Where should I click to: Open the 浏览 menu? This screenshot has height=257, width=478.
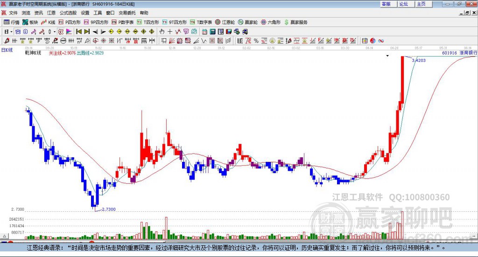coord(26,13)
